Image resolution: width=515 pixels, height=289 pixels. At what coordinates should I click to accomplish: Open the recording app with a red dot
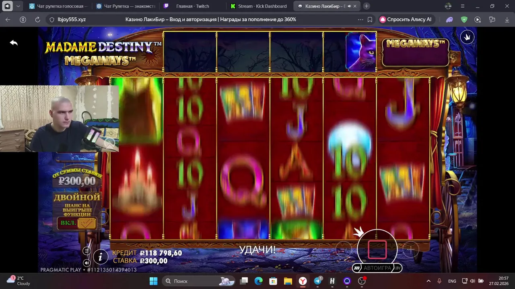coord(362,281)
